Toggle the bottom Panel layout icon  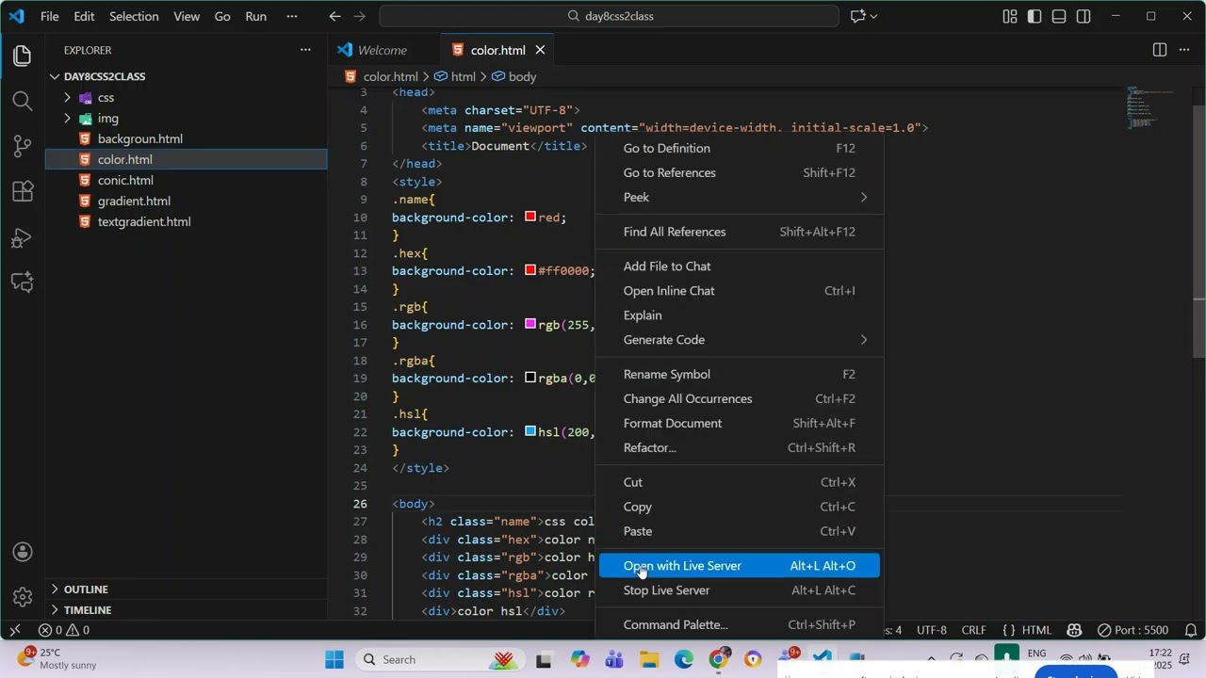click(x=1059, y=16)
